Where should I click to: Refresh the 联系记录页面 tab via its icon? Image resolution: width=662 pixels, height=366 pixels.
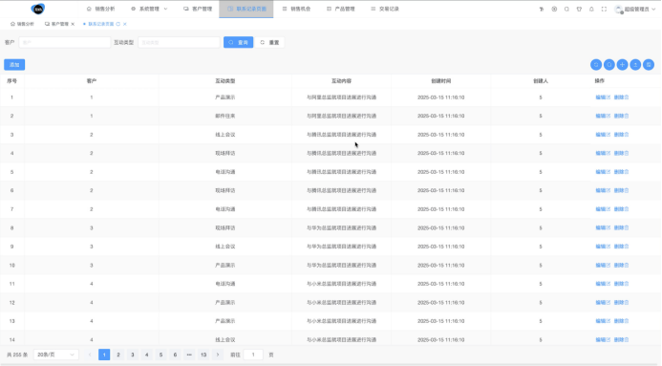tap(118, 24)
